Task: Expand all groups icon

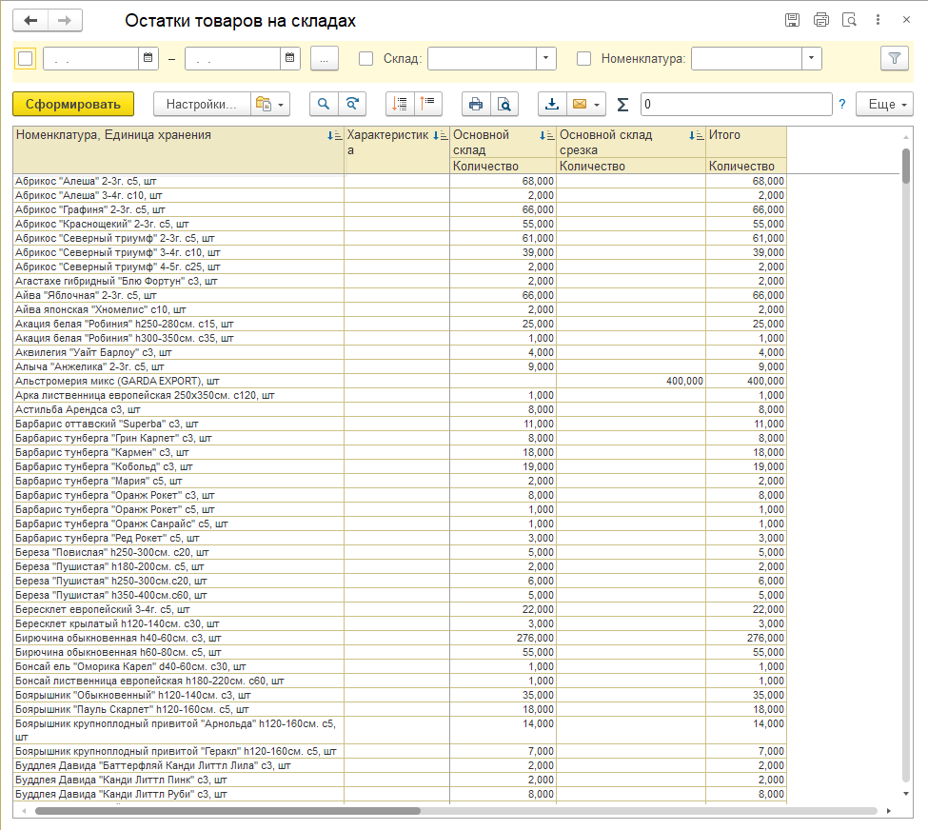Action: point(400,104)
